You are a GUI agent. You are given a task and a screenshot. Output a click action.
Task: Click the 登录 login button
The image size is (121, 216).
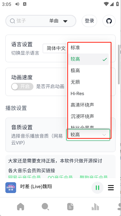(x=89, y=21)
